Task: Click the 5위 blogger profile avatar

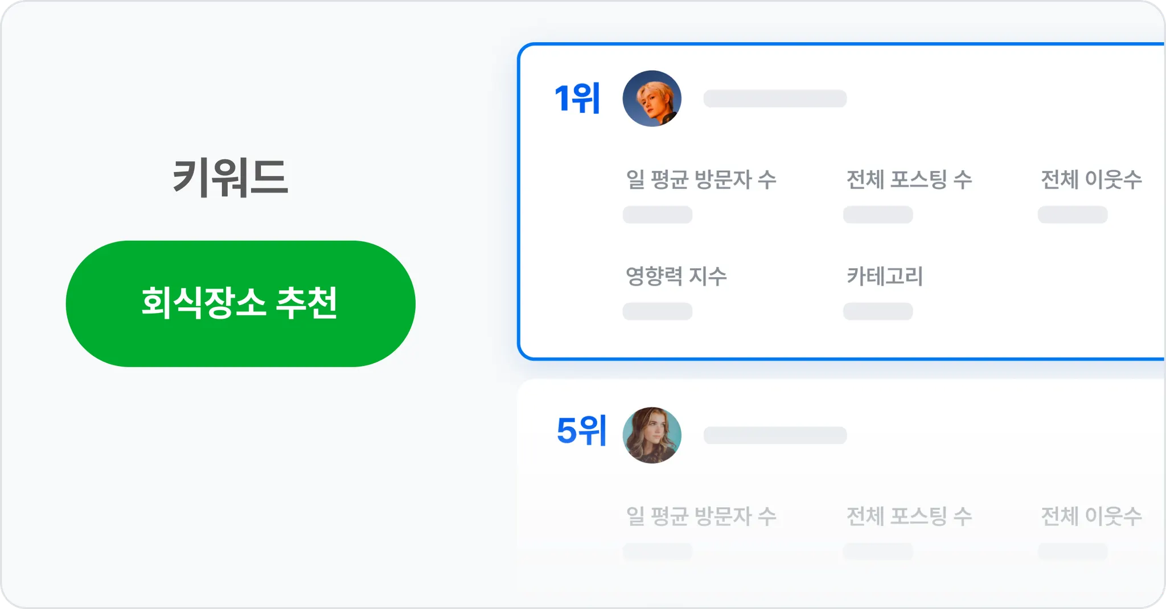Action: pos(652,435)
